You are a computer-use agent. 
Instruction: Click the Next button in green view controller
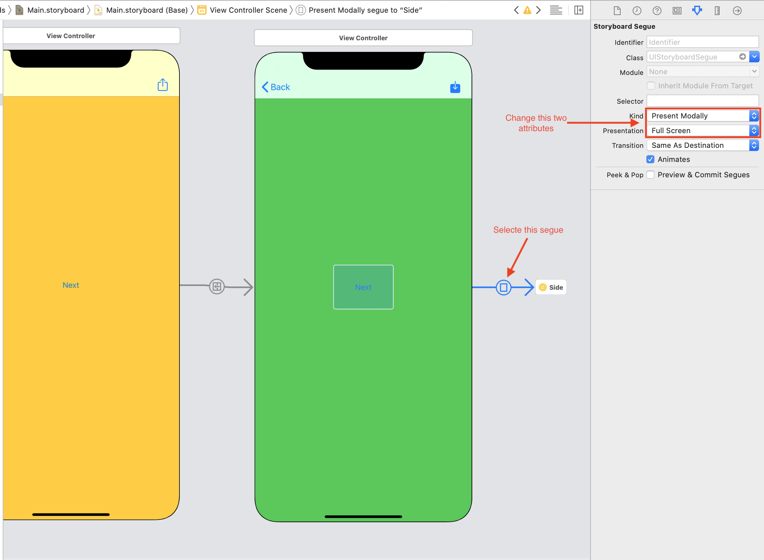(x=363, y=287)
